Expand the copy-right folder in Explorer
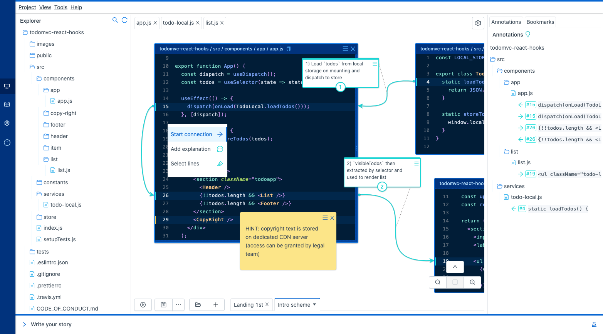This screenshot has height=334, width=603. [x=60, y=113]
